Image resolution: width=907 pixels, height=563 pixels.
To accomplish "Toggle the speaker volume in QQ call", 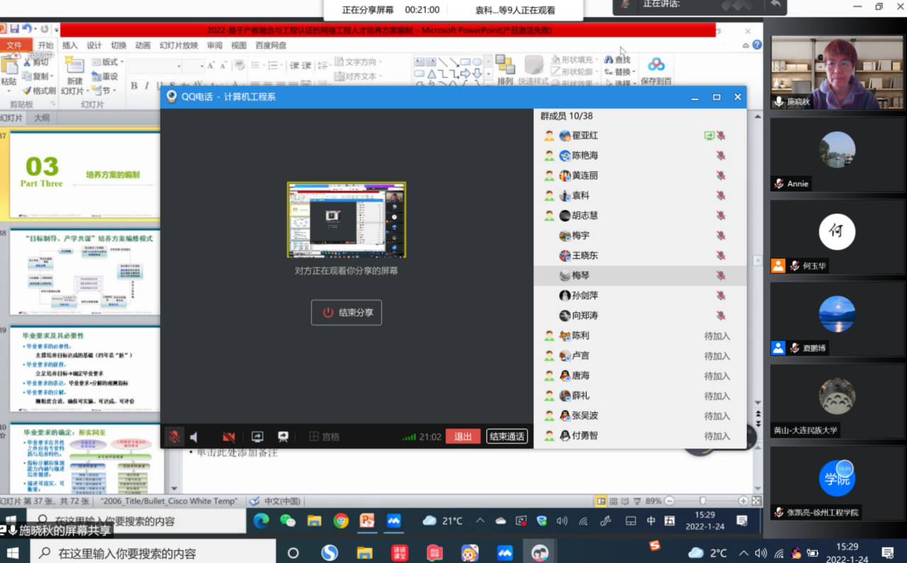I will (x=194, y=437).
